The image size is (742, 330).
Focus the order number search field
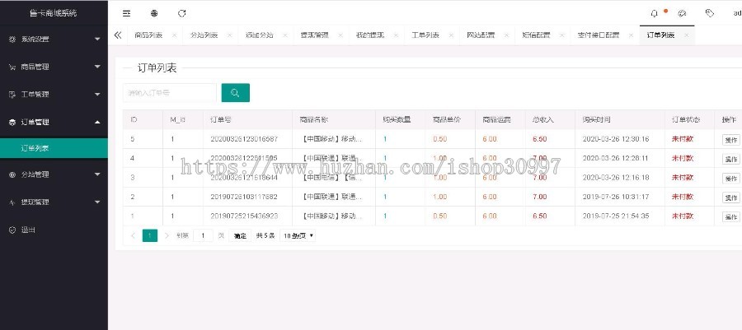[x=169, y=92]
